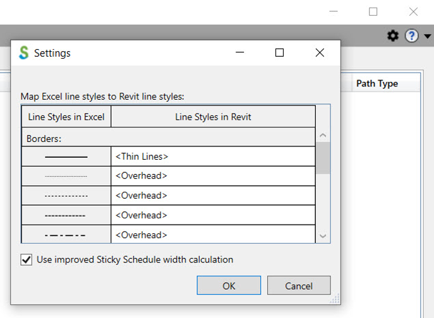This screenshot has height=318, width=434.
Task: Expand the dropdown arrow beside help icon
Action: pos(428,36)
